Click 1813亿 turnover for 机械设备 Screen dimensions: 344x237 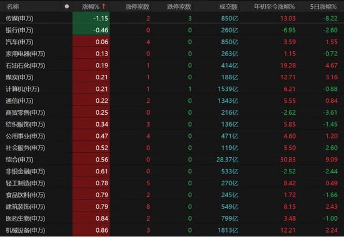pyautogui.click(x=228, y=230)
